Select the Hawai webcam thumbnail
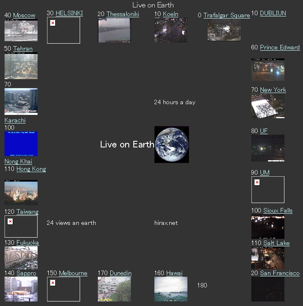303x306 pixels. point(170,289)
